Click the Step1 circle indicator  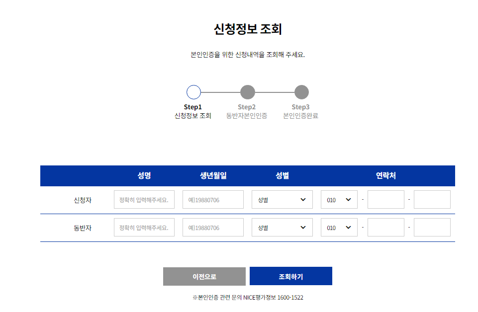[193, 92]
